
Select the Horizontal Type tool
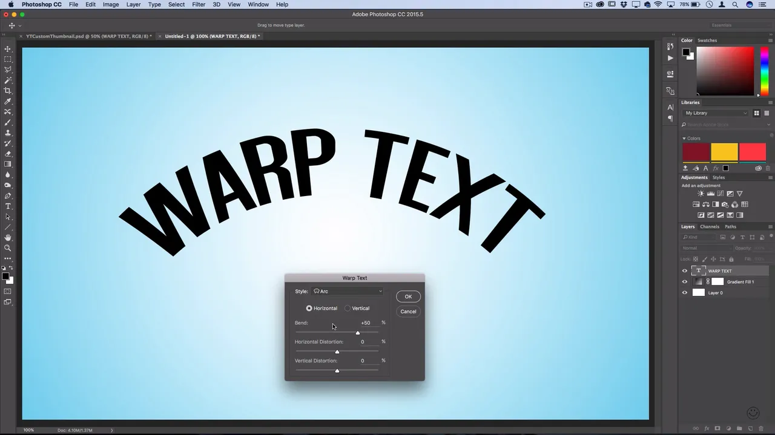(8, 206)
